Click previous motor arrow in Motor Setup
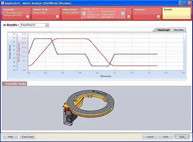193x142 pixels. pos(84,13)
